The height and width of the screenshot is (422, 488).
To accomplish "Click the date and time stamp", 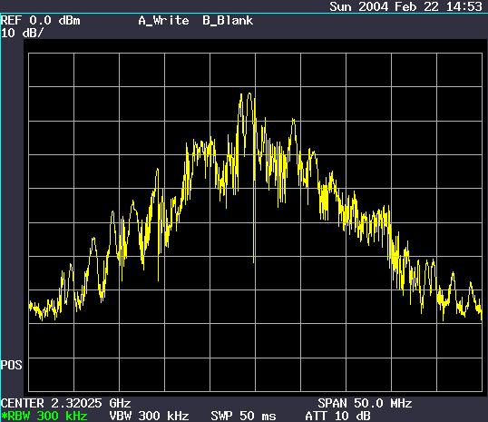I will click(x=405, y=6).
